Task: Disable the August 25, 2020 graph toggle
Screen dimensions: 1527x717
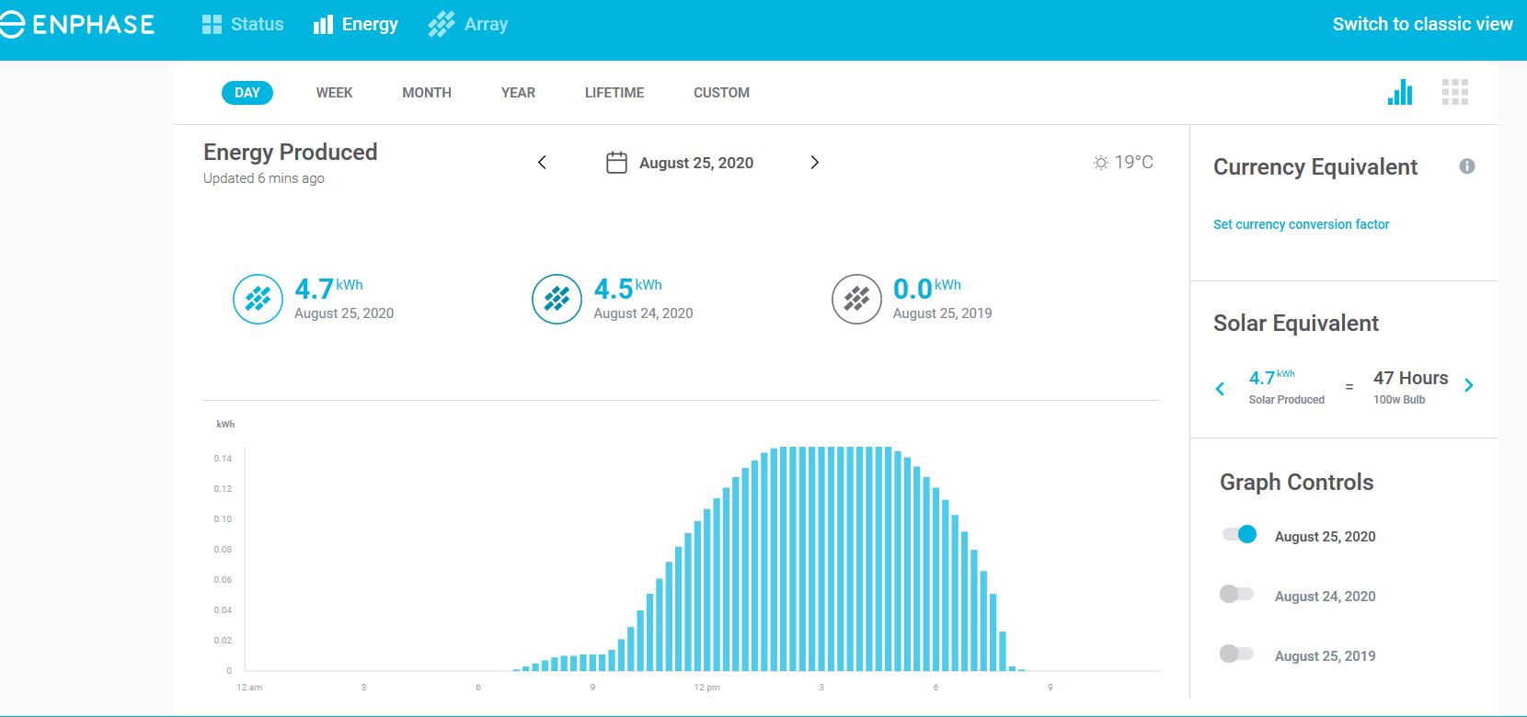Action: coord(1239,534)
